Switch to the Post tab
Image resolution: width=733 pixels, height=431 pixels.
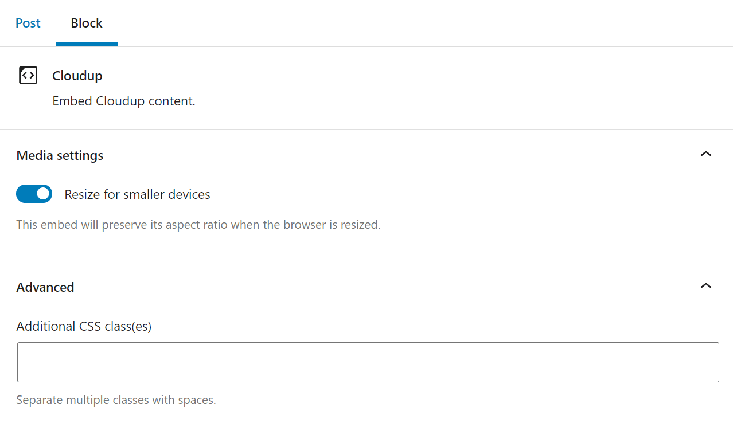(x=28, y=23)
